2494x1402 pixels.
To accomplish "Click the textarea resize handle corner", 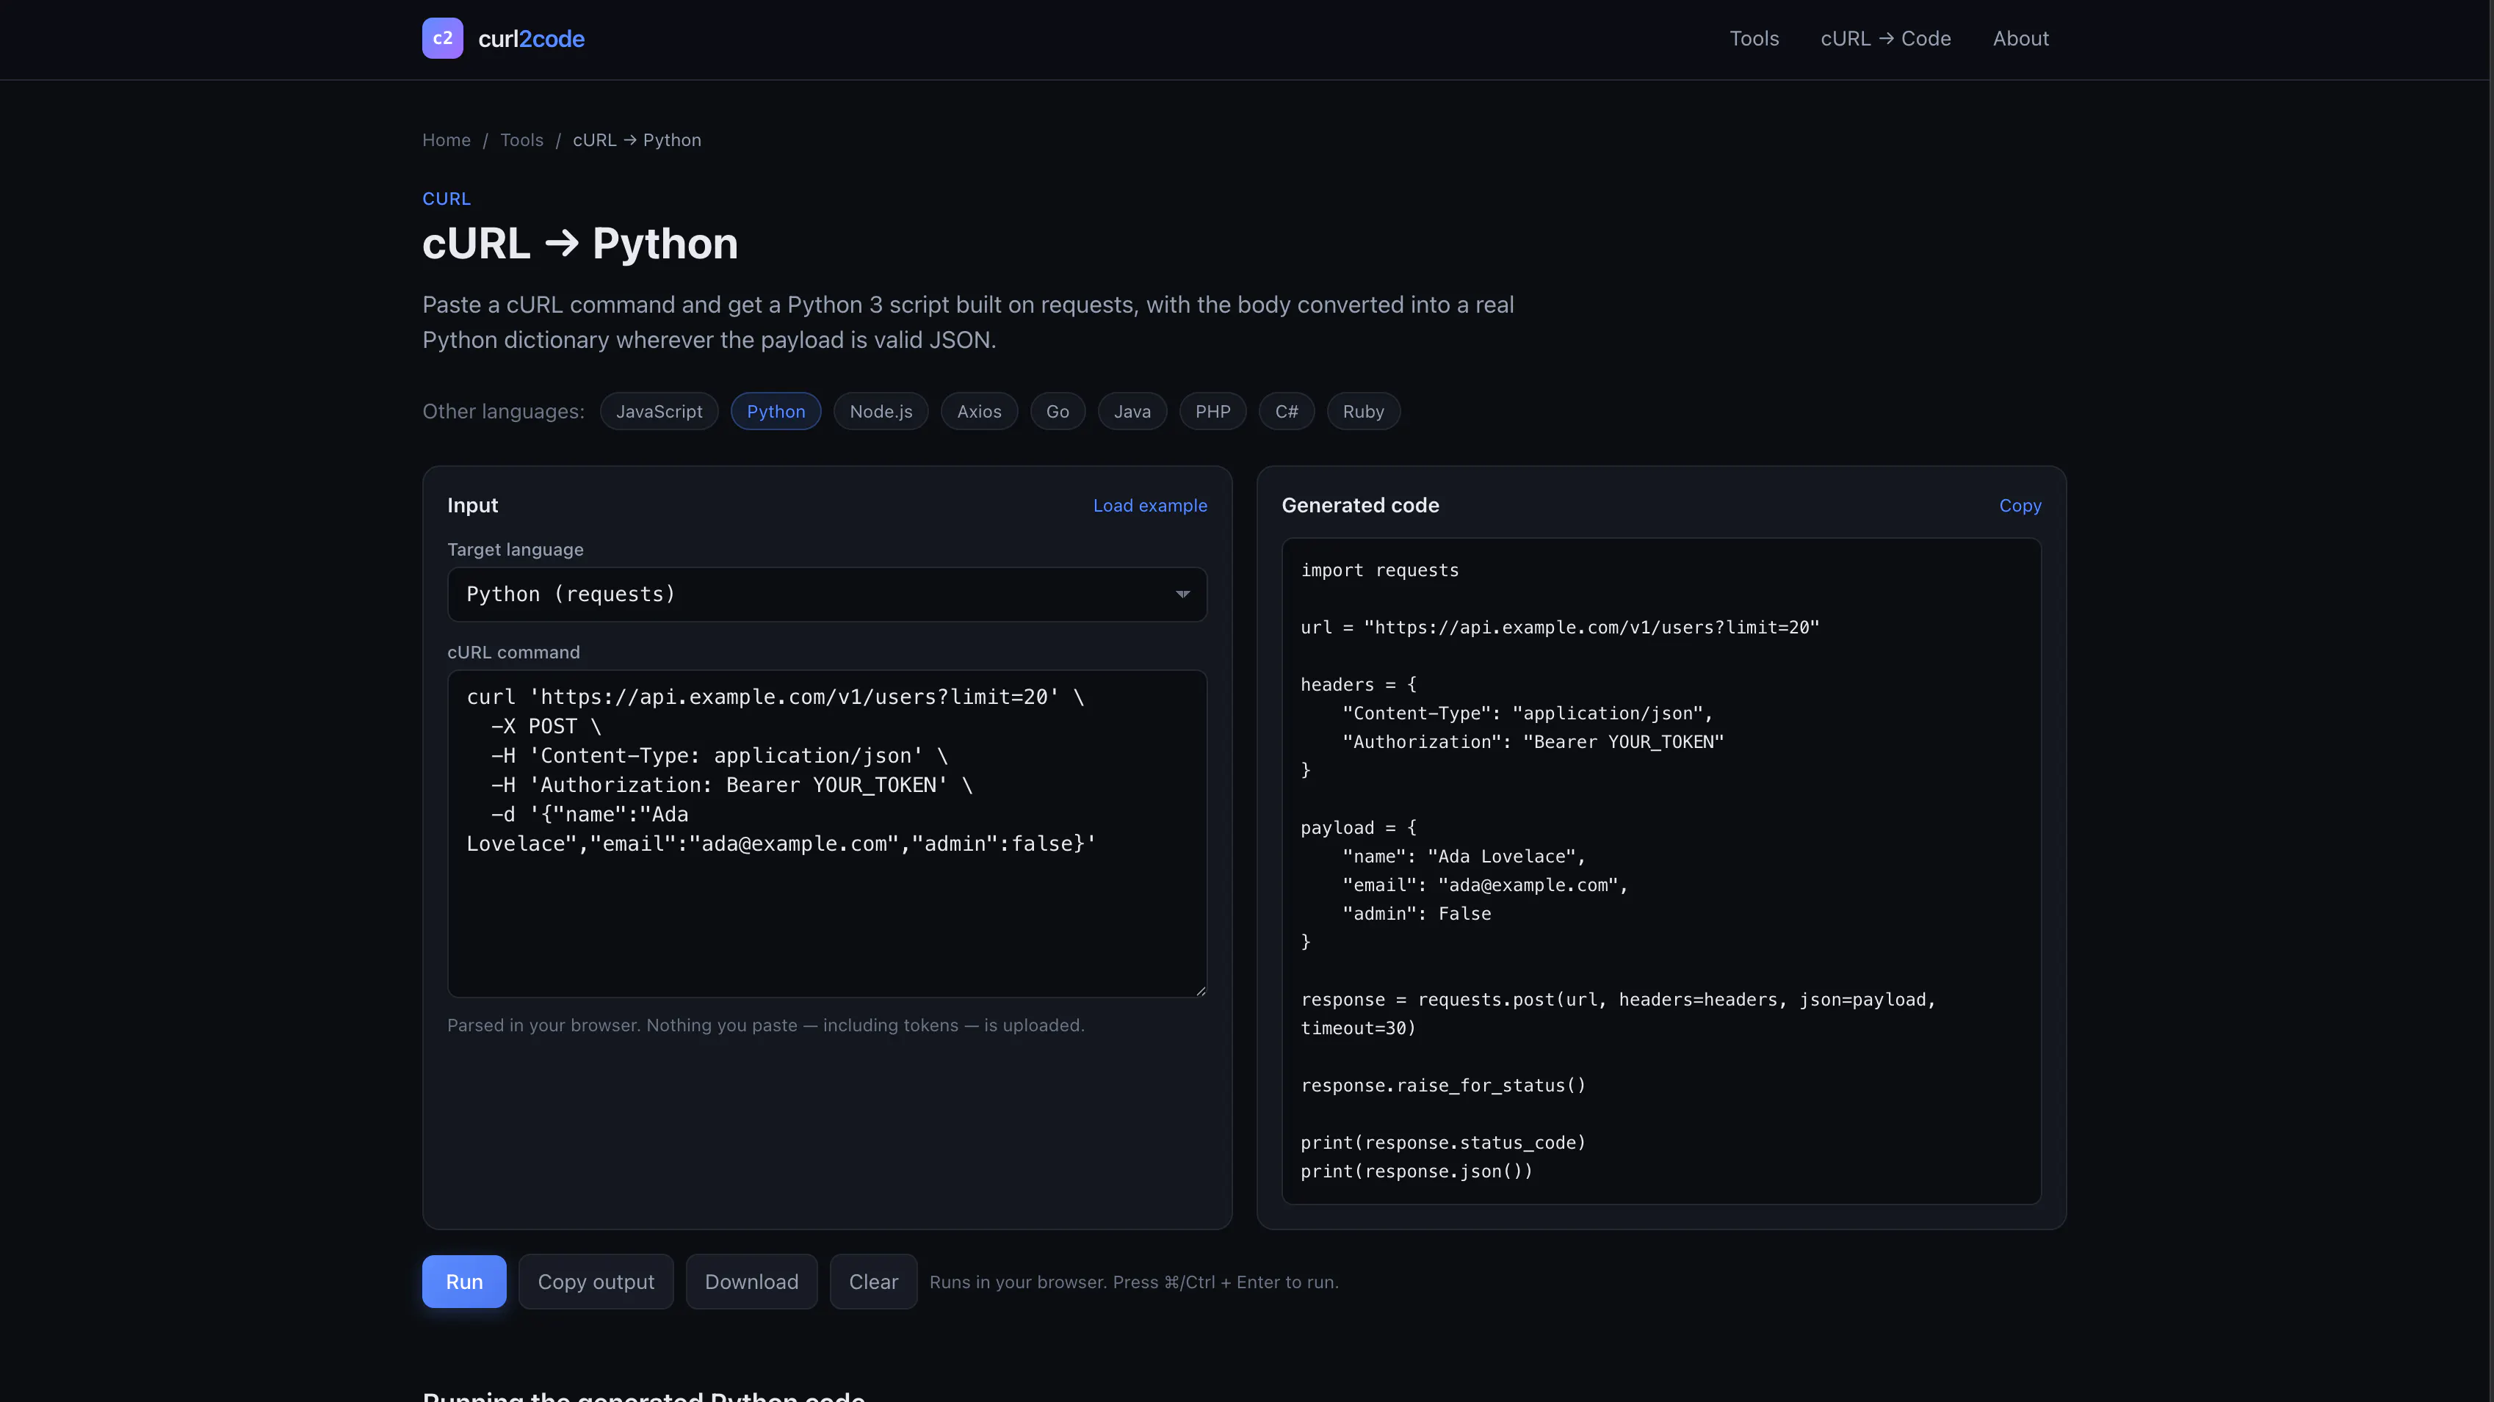I will (x=1201, y=991).
